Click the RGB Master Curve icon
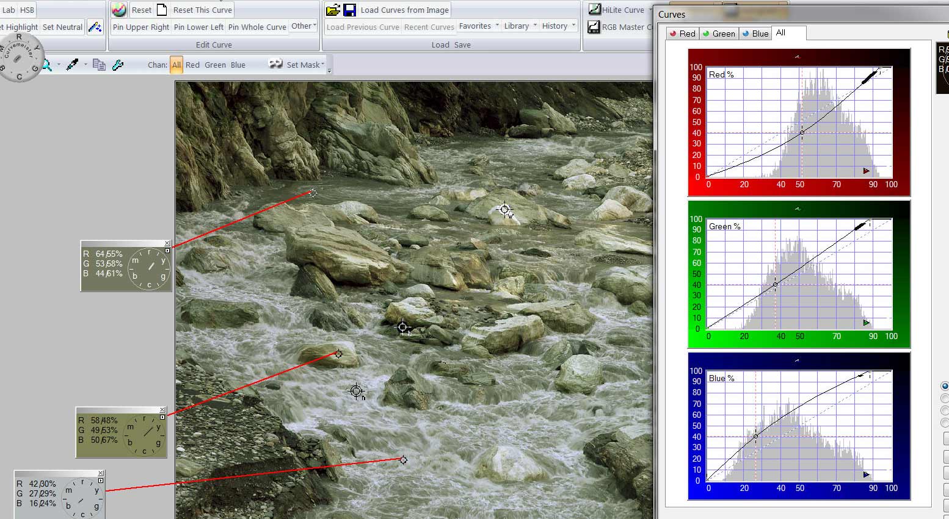Screen dimensions: 949x519 [x=594, y=27]
